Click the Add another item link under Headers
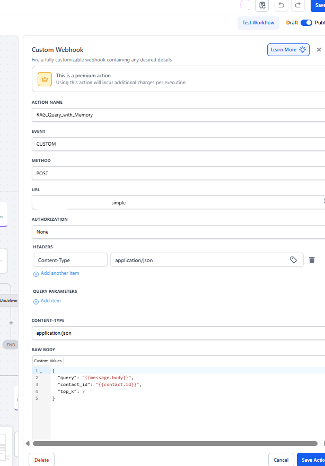325x466 pixels. coord(60,273)
